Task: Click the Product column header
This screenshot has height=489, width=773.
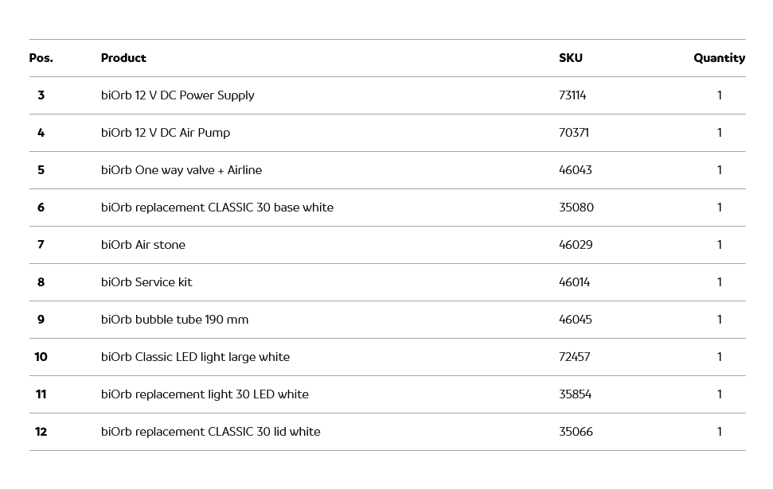Action: click(123, 58)
